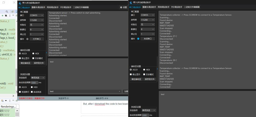Switch to 网络调试助手 tab in sensor window
The width and height of the screenshot is (256, 117).
pos(53,7)
